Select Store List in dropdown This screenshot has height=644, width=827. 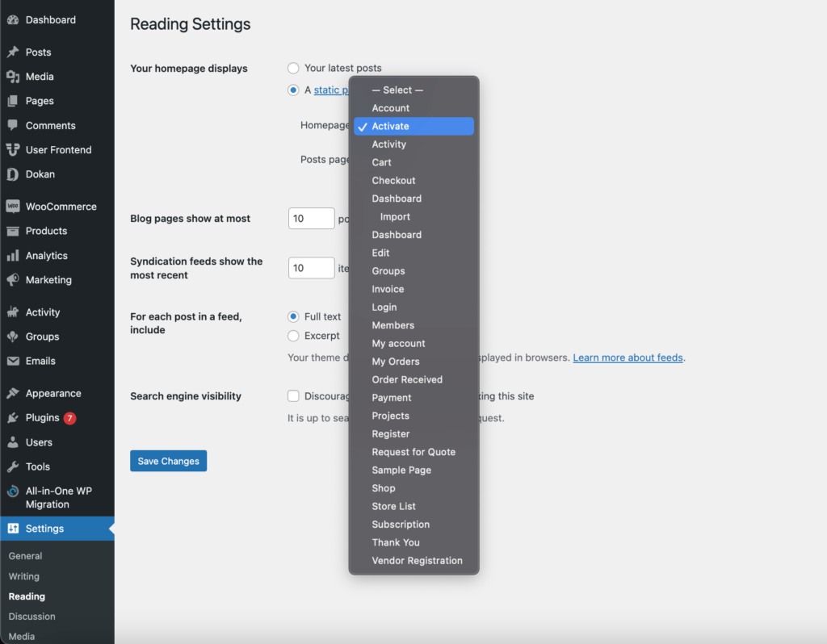(414, 507)
